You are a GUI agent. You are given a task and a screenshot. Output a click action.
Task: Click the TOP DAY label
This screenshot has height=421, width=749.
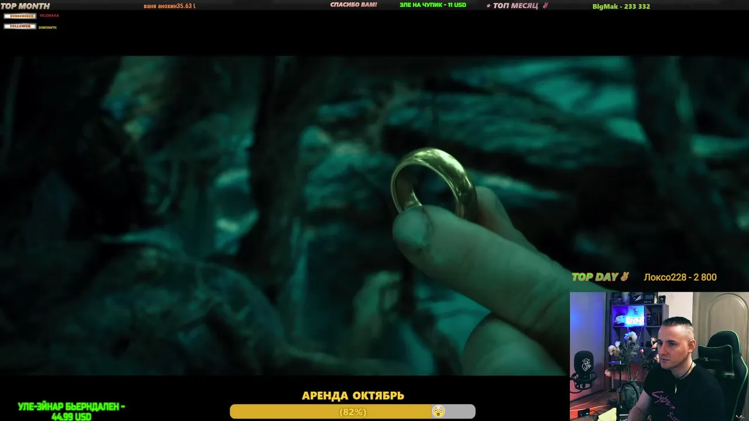click(595, 277)
